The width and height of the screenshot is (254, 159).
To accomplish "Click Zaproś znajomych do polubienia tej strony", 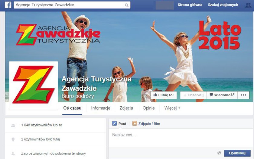I will click(54, 153).
